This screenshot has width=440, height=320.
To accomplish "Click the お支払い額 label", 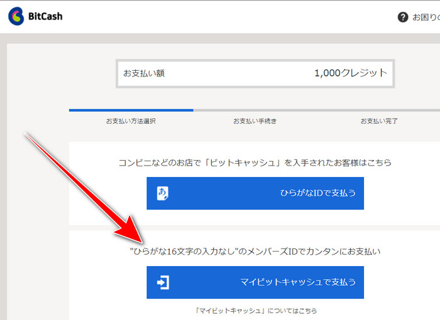I will click(x=144, y=73).
